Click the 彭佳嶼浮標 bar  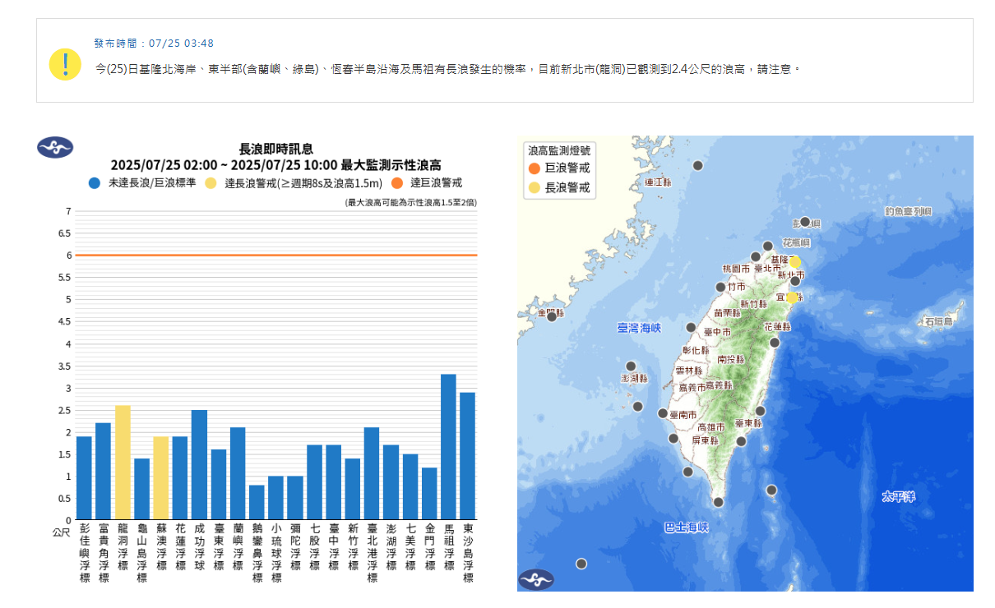coord(84,477)
